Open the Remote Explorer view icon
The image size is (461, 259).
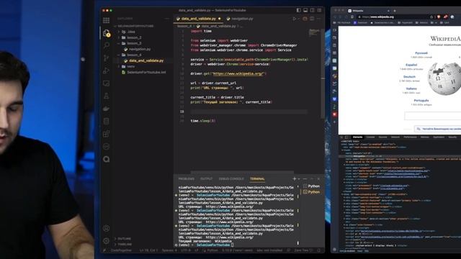point(107,83)
